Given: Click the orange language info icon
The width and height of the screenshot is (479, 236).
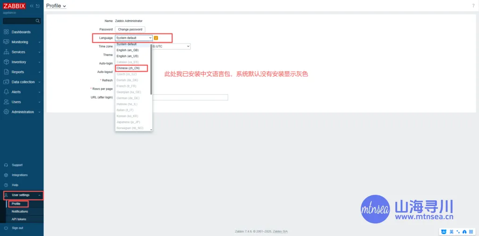Looking at the screenshot, I should coord(156,38).
